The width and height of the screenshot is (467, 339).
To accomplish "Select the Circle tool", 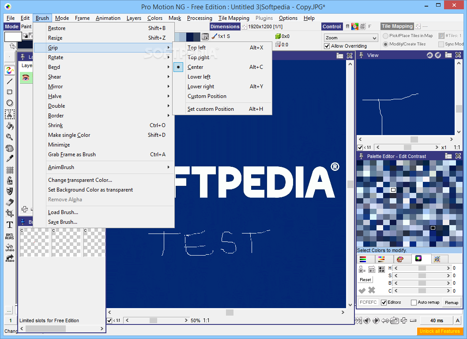I will pos(10,103).
